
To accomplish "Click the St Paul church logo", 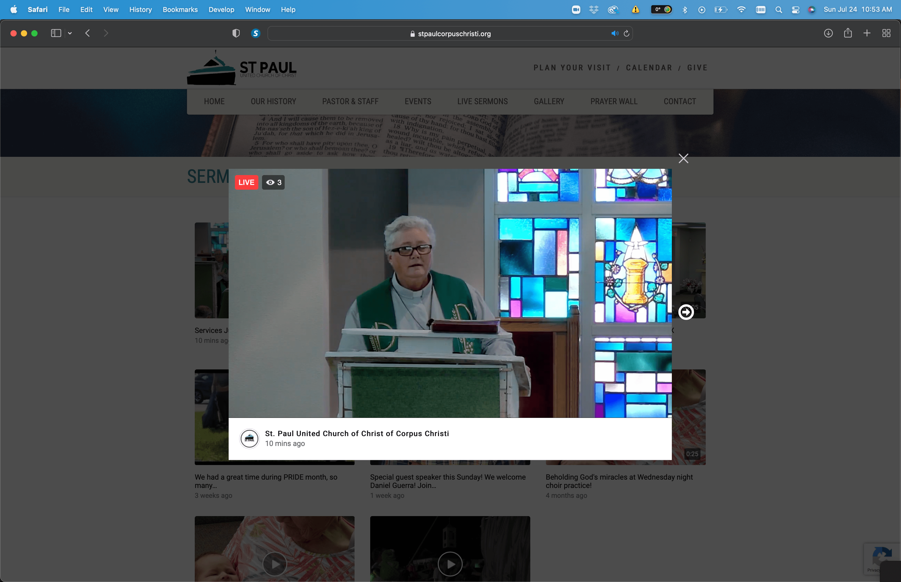I will point(242,68).
